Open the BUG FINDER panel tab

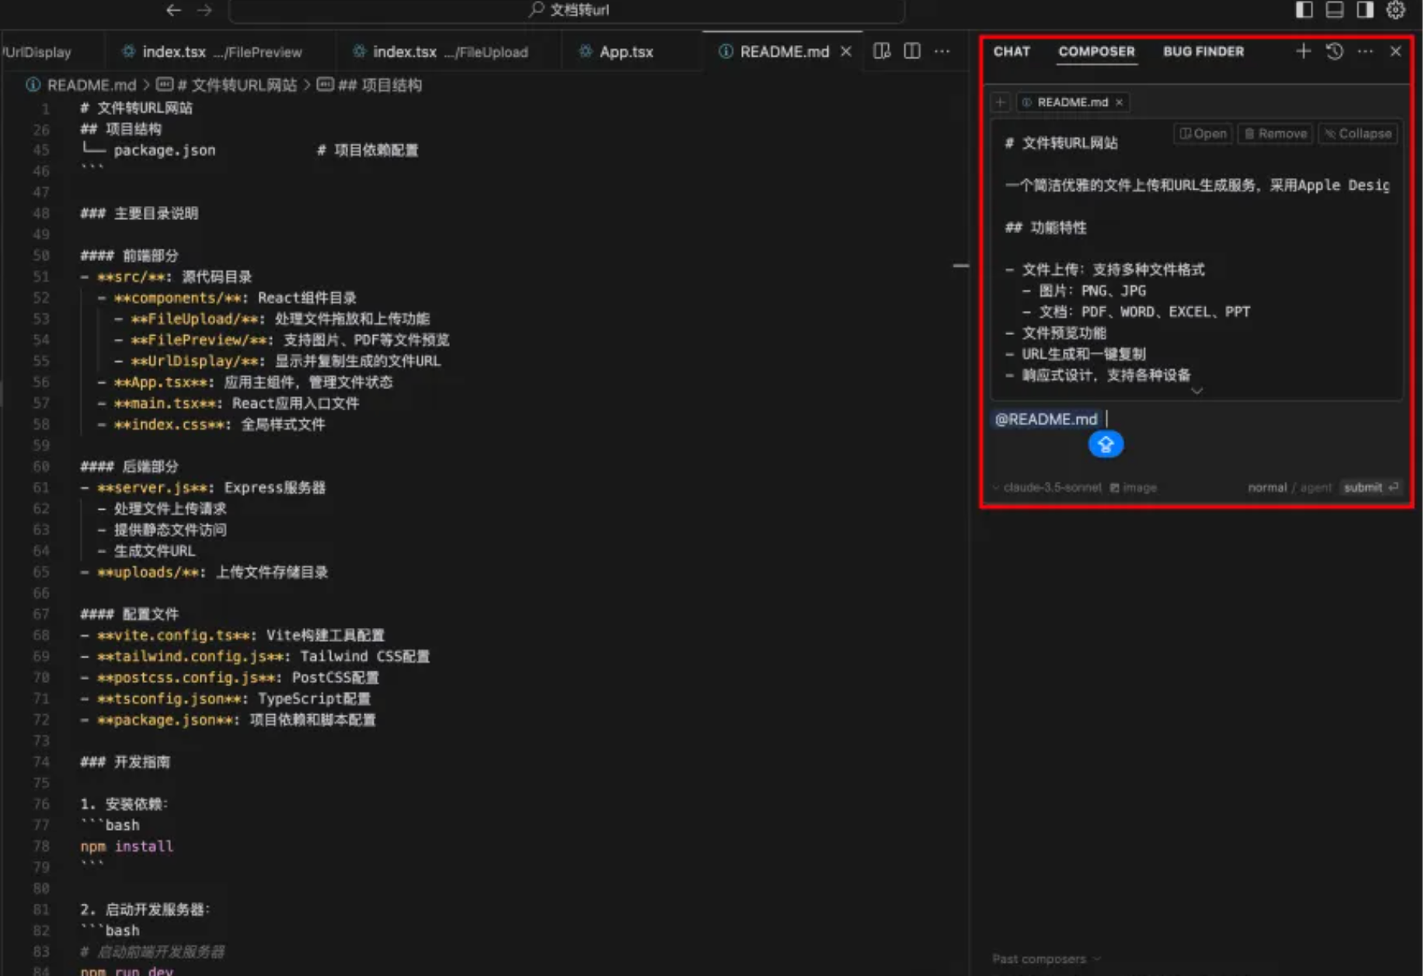[x=1203, y=51]
